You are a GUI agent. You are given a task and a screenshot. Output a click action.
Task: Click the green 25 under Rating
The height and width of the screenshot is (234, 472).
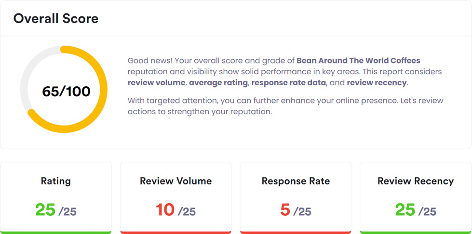coord(45,209)
